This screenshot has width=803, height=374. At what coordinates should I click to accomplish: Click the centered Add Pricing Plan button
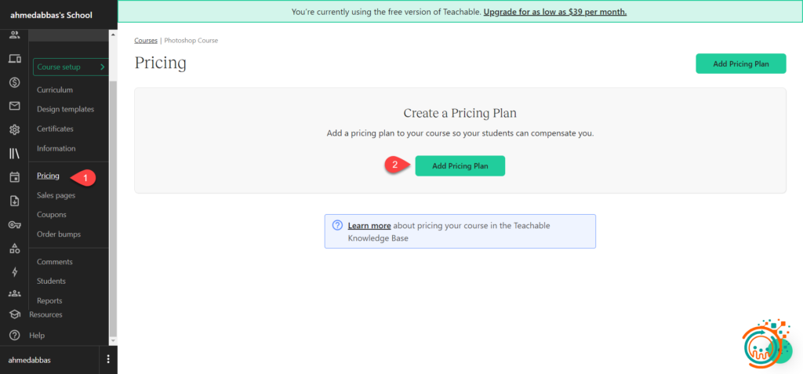click(460, 165)
